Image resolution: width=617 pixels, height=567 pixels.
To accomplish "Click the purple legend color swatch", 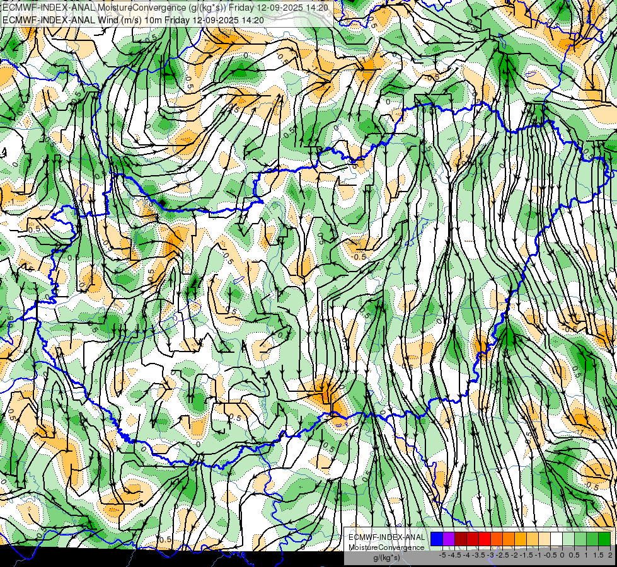I will click(449, 539).
